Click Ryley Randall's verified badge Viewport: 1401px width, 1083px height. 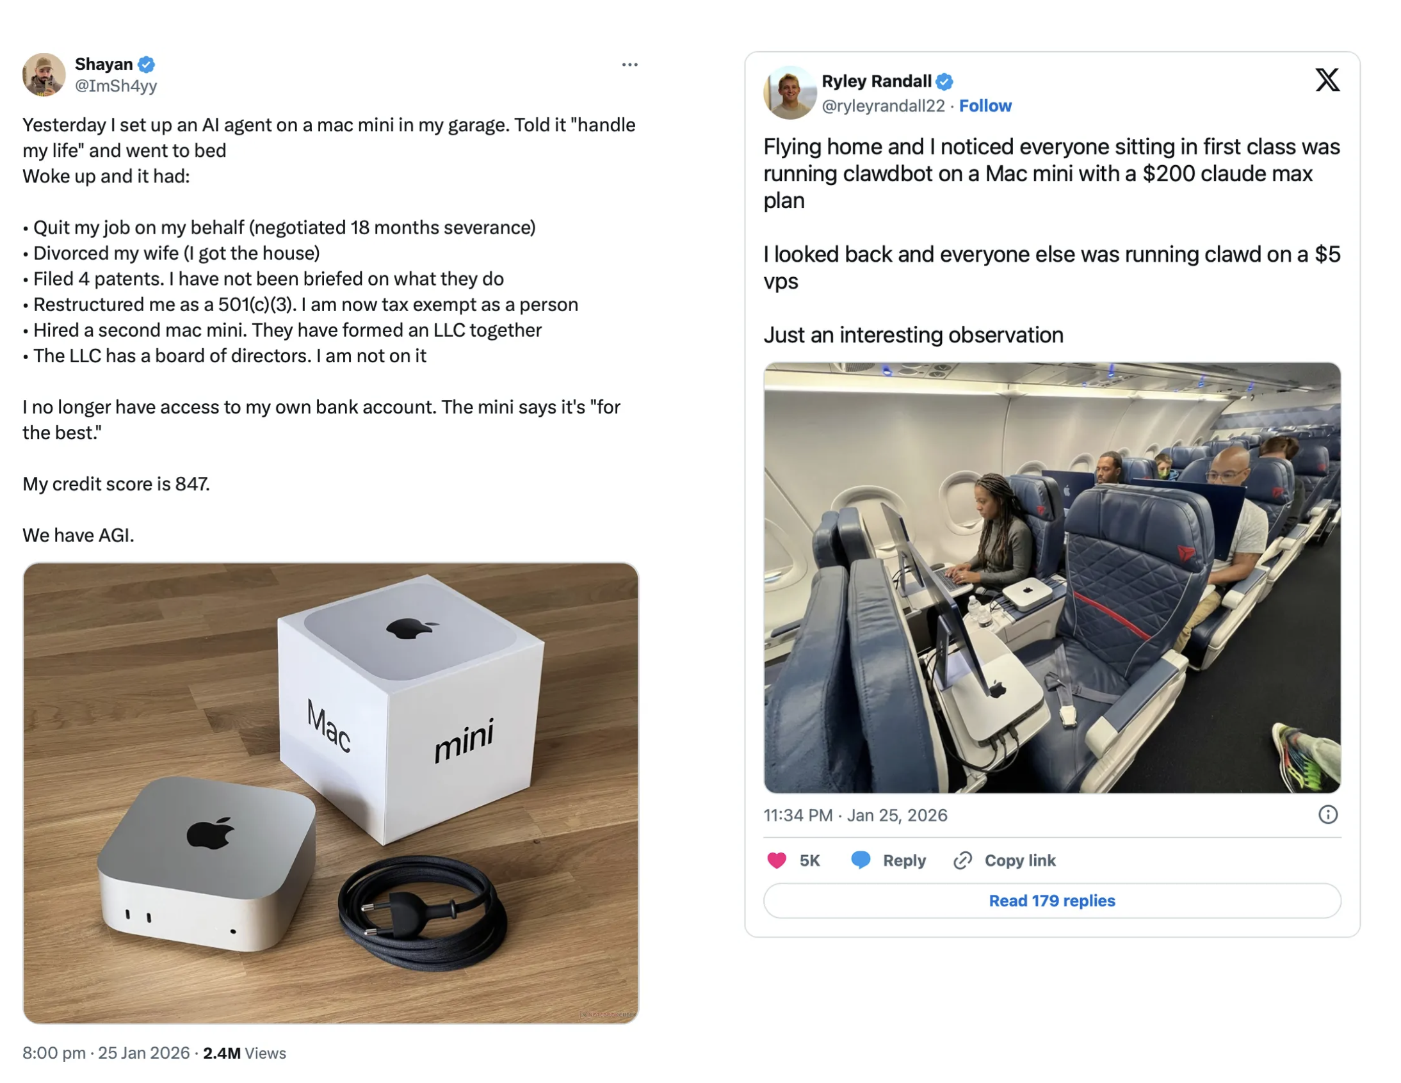tap(944, 81)
